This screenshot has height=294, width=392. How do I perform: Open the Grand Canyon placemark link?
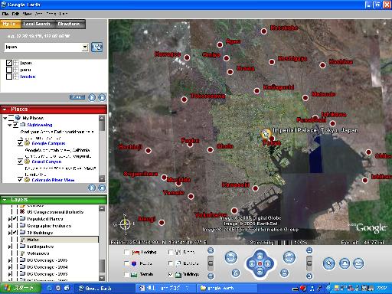[47, 162]
